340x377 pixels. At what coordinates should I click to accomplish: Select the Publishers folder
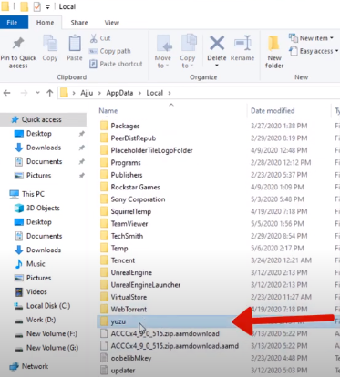(127, 175)
